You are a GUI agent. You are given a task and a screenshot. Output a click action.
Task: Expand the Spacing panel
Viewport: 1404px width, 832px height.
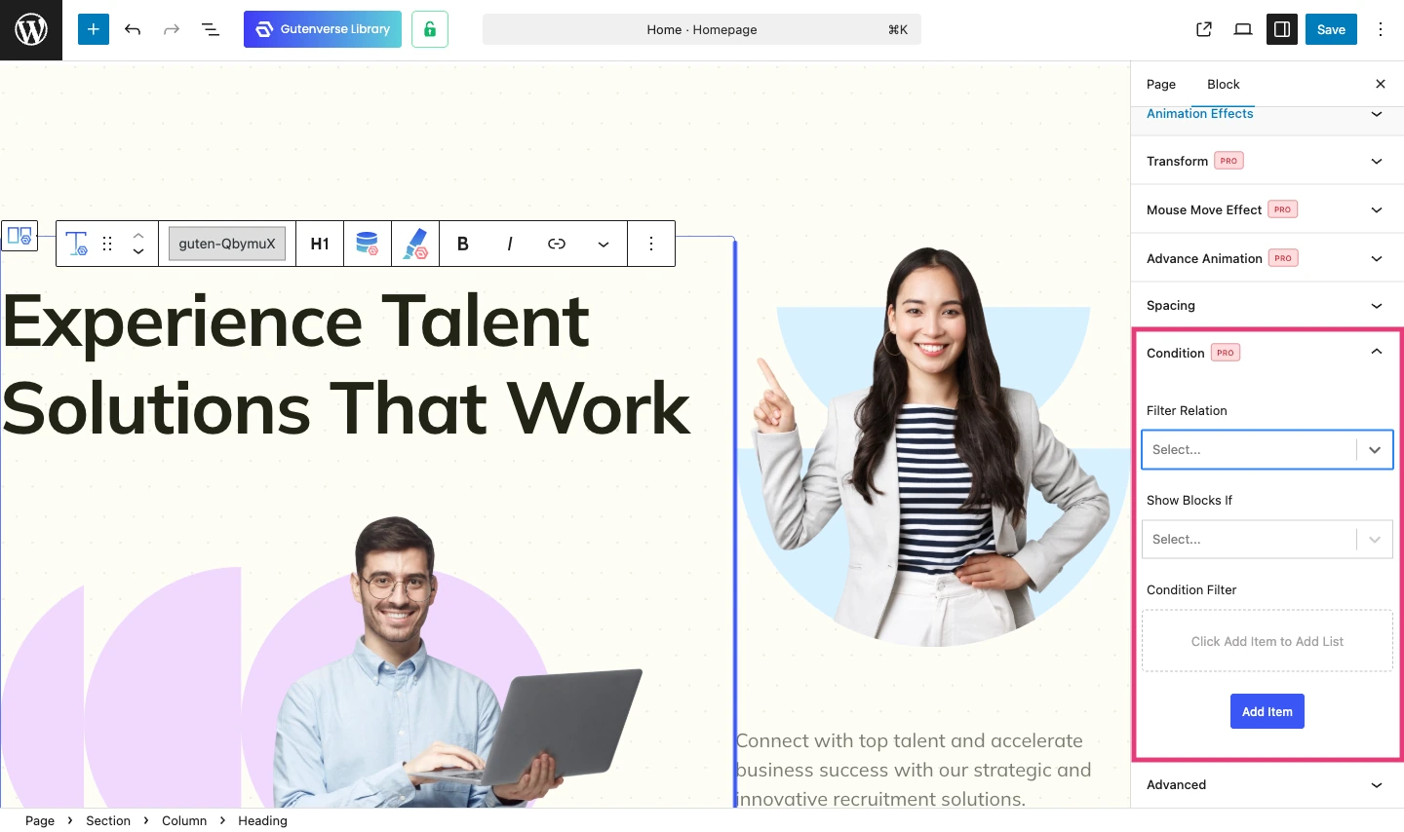click(1267, 306)
